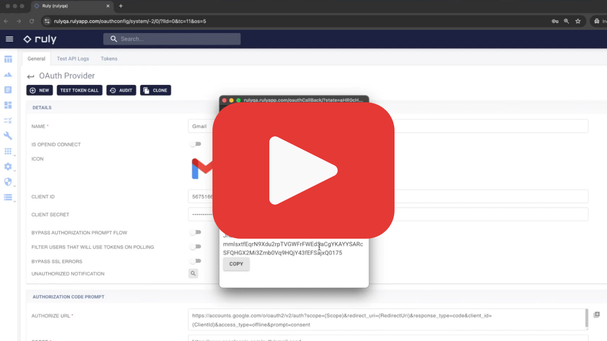Open the table columns sidebar icon

(8, 60)
